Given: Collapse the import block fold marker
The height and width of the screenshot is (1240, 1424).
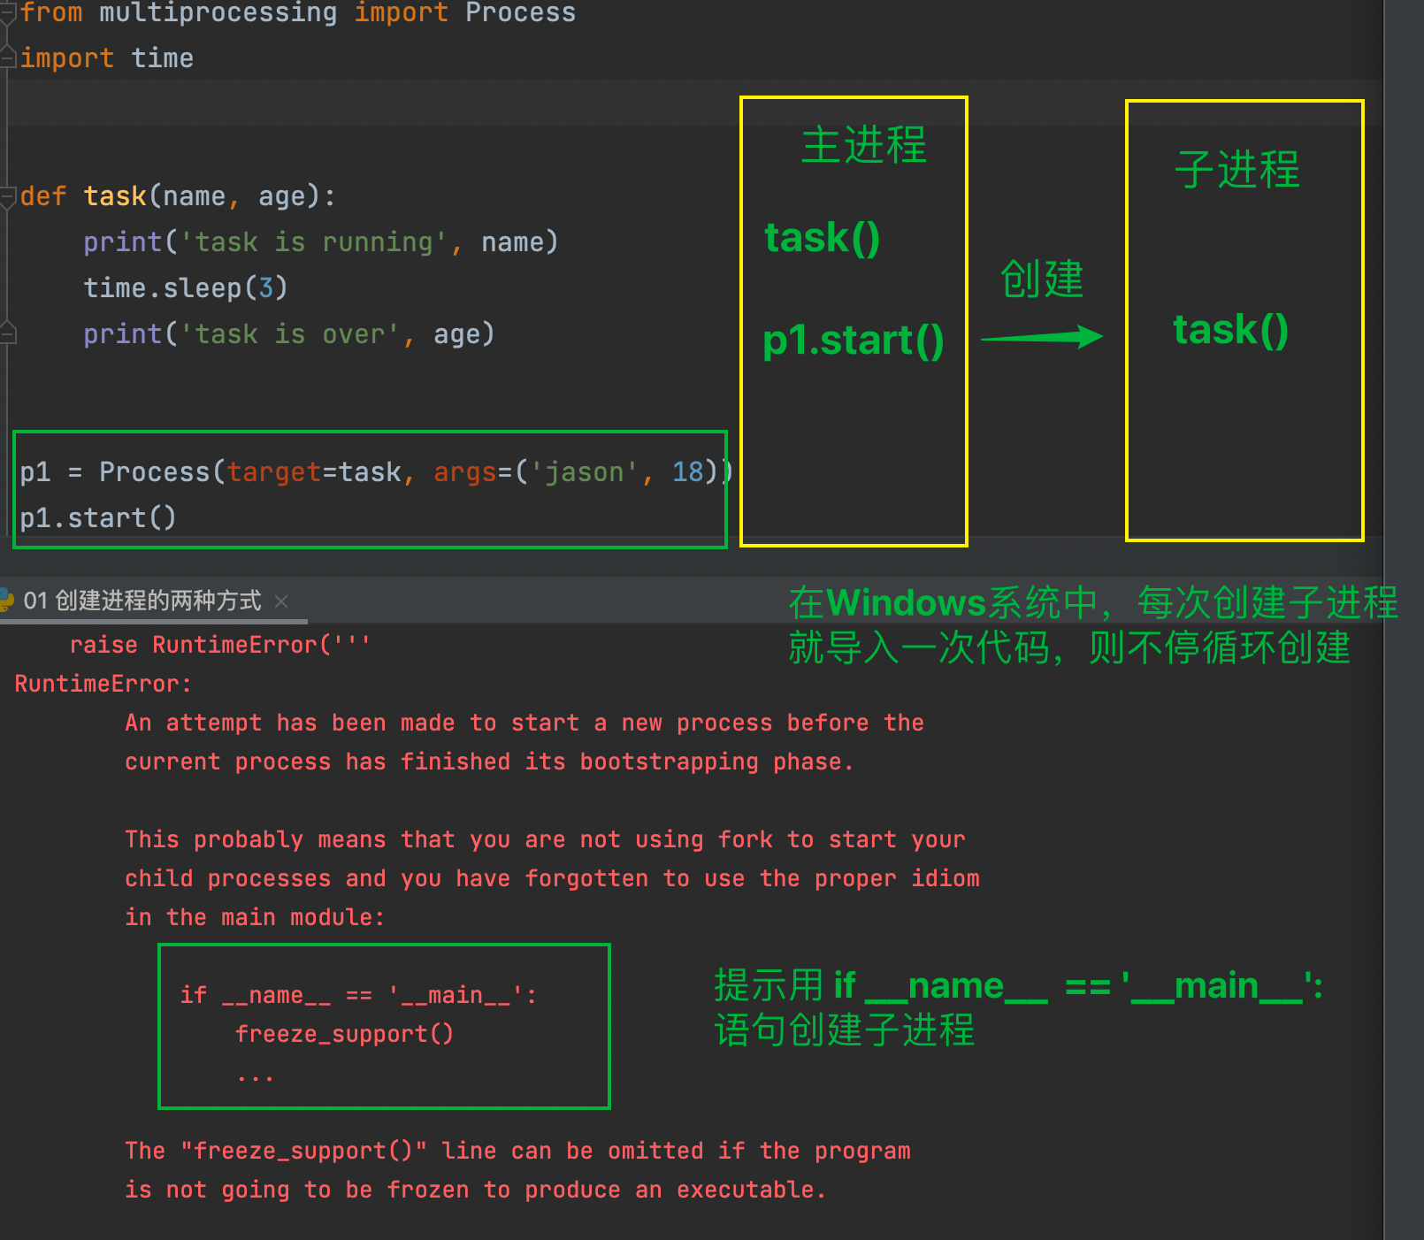Looking at the screenshot, I should coord(8,13).
